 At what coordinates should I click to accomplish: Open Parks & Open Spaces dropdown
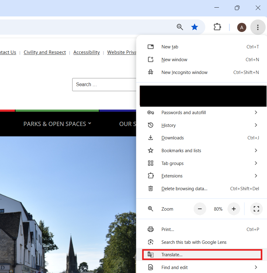tap(57, 124)
